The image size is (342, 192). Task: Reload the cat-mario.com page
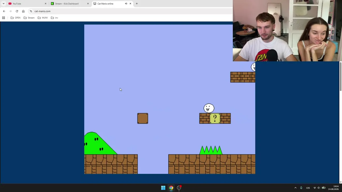[x=17, y=11]
